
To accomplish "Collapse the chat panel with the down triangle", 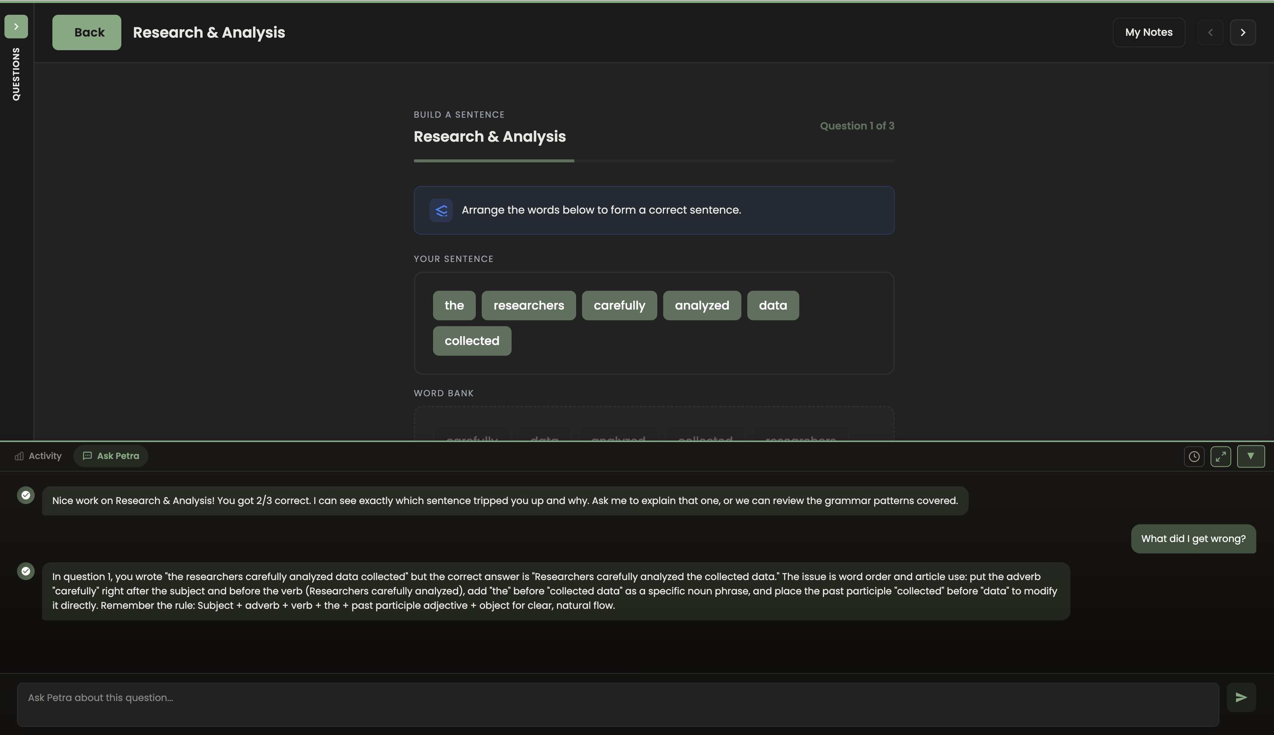I will 1251,456.
